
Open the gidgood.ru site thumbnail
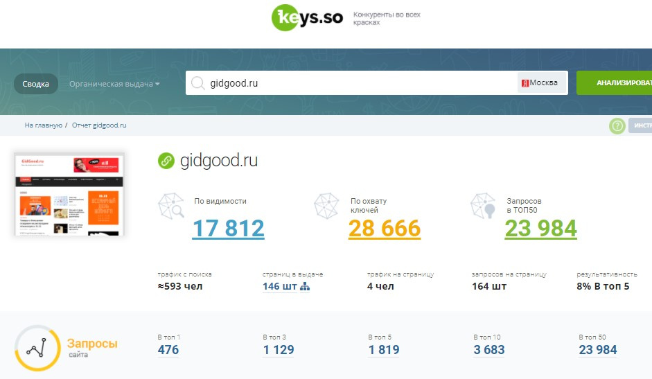click(x=69, y=194)
